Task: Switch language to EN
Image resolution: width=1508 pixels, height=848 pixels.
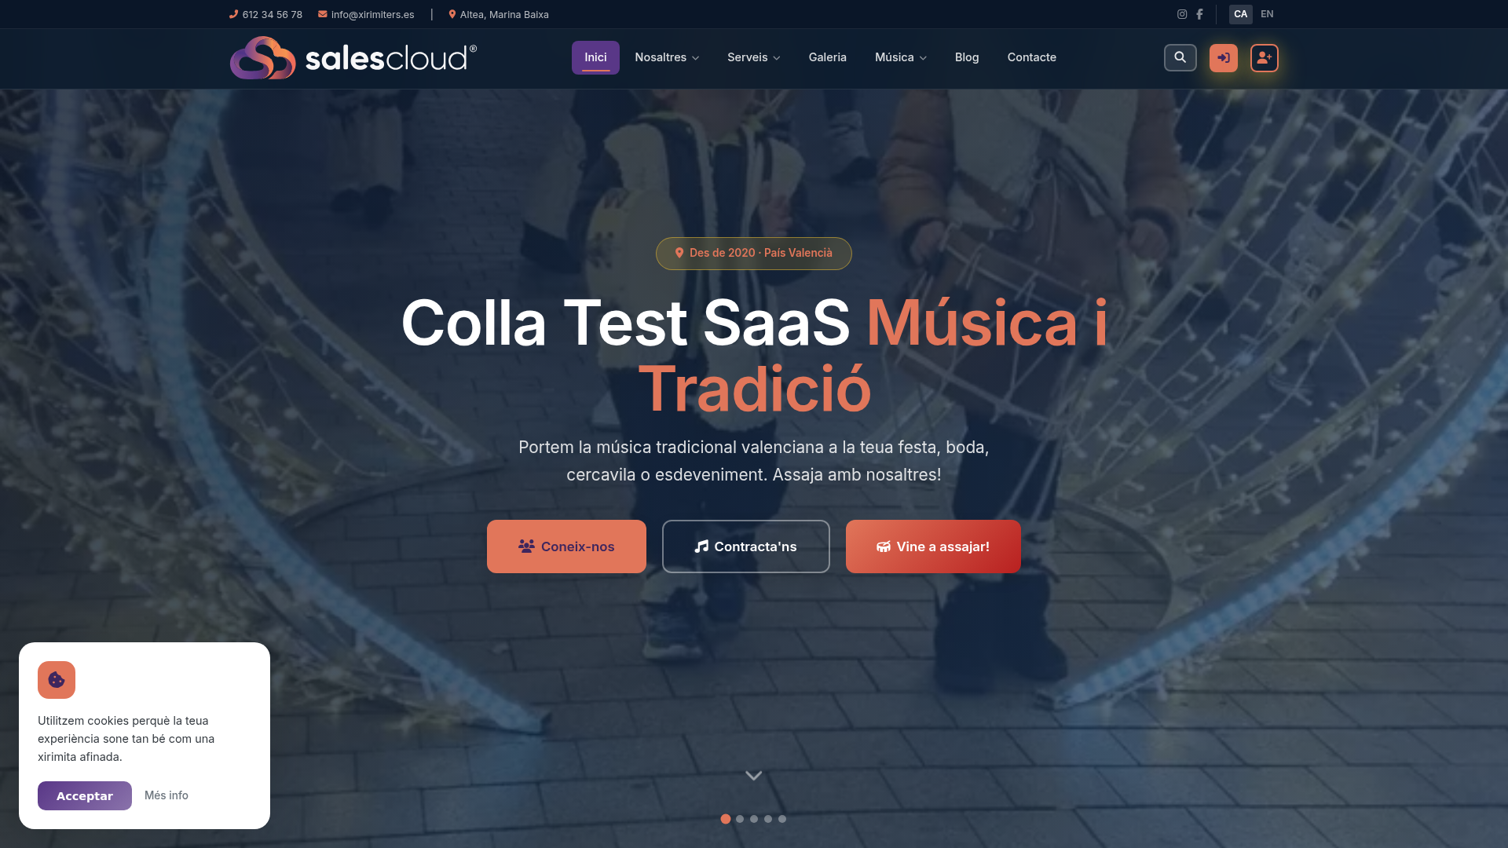Action: (x=1267, y=14)
